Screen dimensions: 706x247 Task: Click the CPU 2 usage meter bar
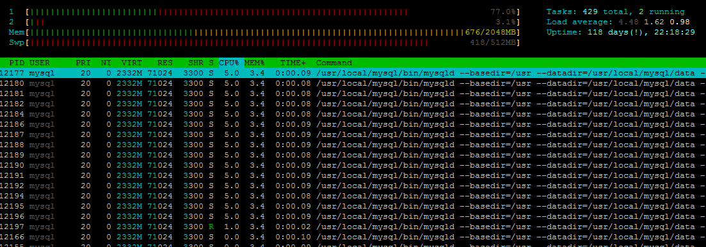pyautogui.click(x=273, y=22)
